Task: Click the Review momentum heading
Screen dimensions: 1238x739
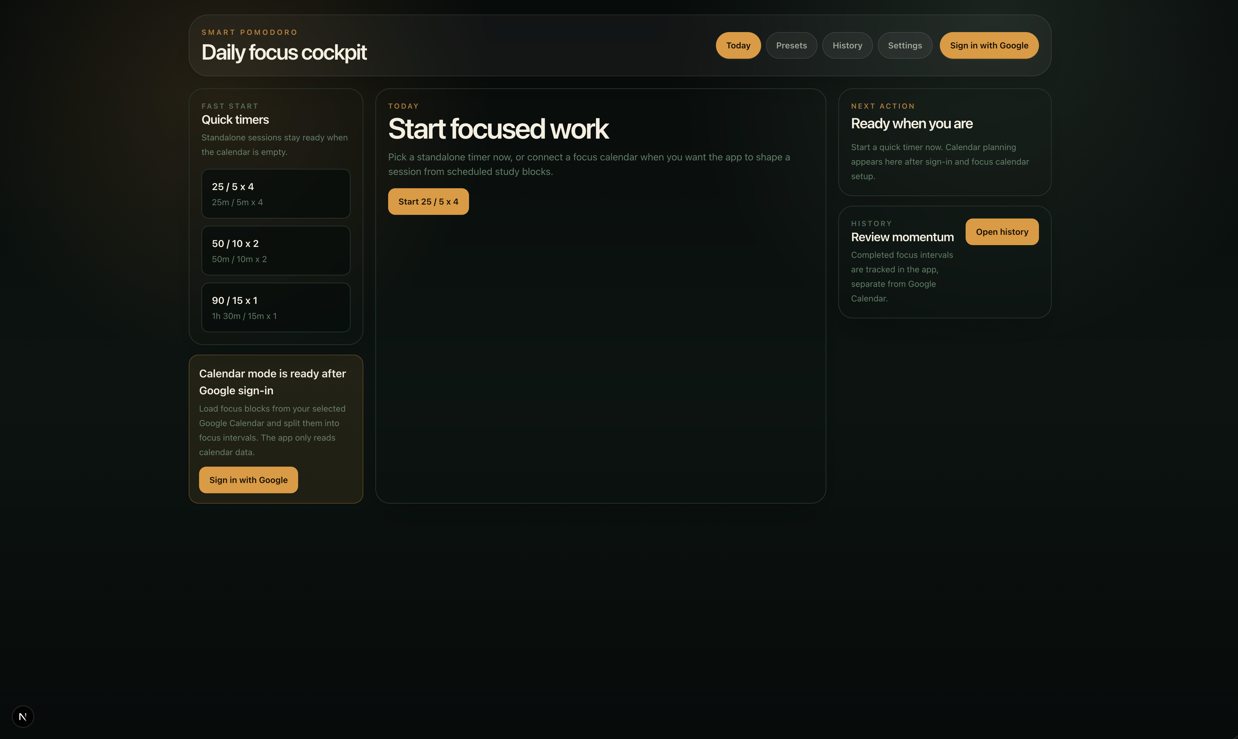Action: 902,237
